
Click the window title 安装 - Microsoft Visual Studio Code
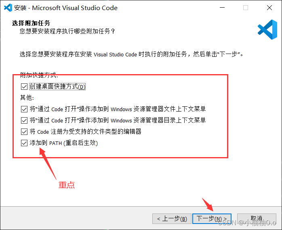point(66,8)
